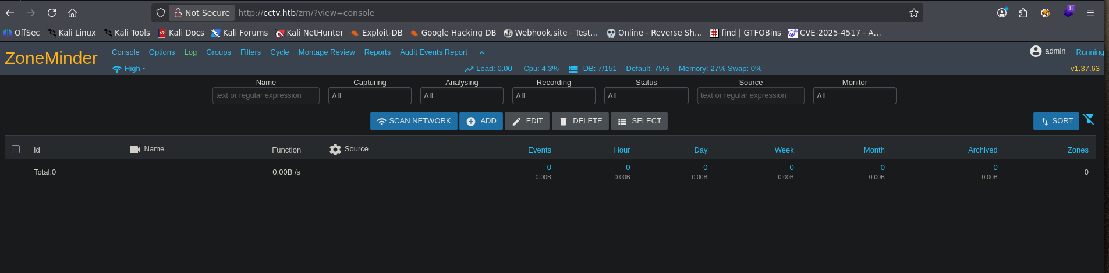Click the Not Secure padlock indicator
The height and width of the screenshot is (273, 1109).
[202, 13]
